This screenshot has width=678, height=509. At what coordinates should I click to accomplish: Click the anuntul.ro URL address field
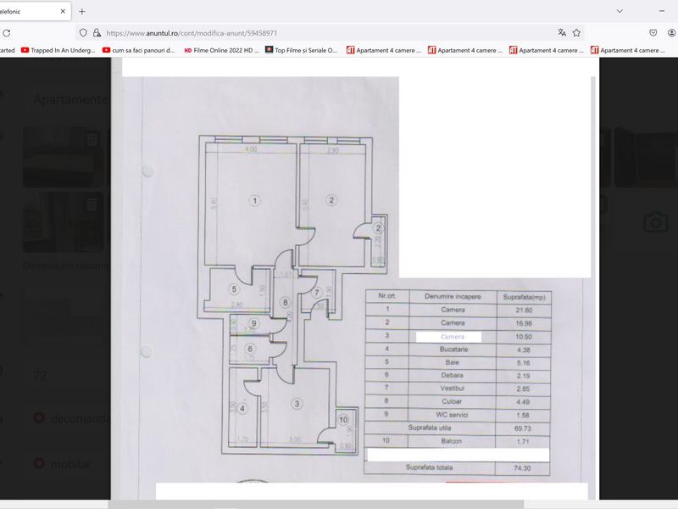coord(322,32)
